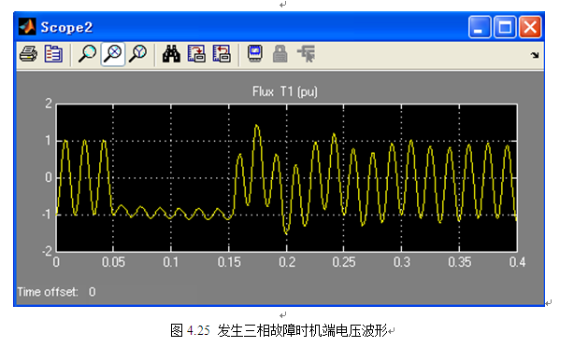Click the Scope2 title bar text
The width and height of the screenshot is (574, 347).
pyautogui.click(x=66, y=27)
